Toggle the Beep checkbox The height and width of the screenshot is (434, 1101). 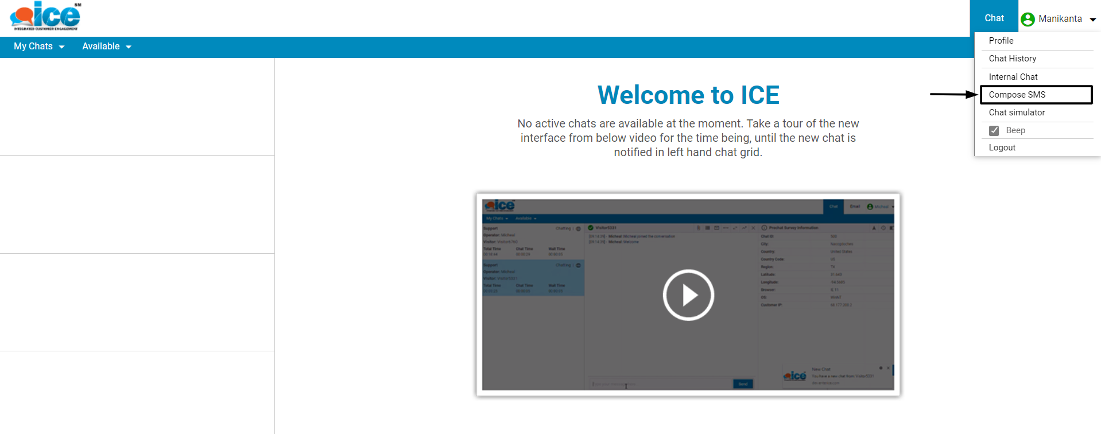994,130
